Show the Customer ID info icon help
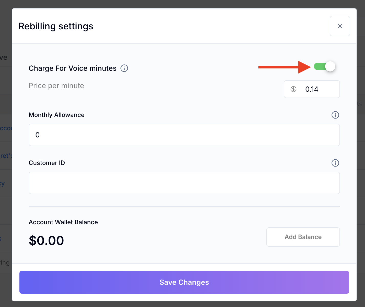This screenshot has width=365, height=307. [x=335, y=163]
